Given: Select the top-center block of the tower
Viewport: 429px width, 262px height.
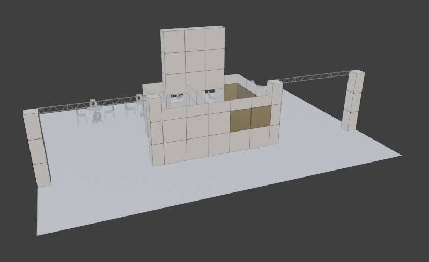Looking at the screenshot, I should pyautogui.click(x=195, y=40).
